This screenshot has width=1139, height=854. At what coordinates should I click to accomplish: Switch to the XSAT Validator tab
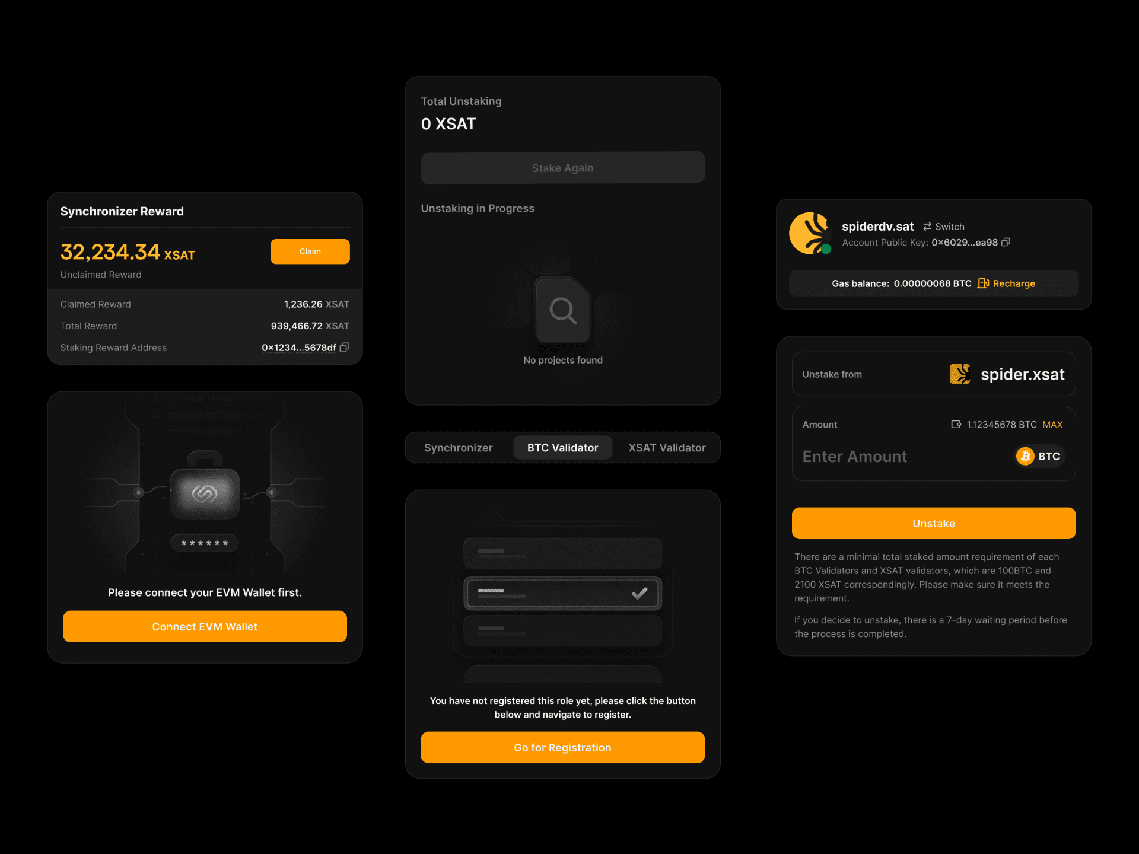[667, 448]
